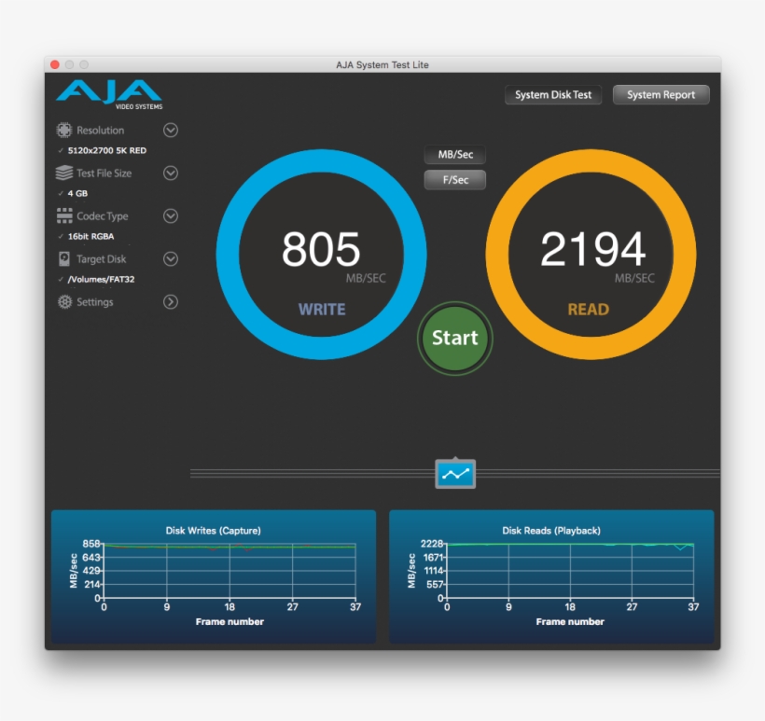This screenshot has width=765, height=721.
Task: Switch units to MB/Sec
Action: (454, 155)
